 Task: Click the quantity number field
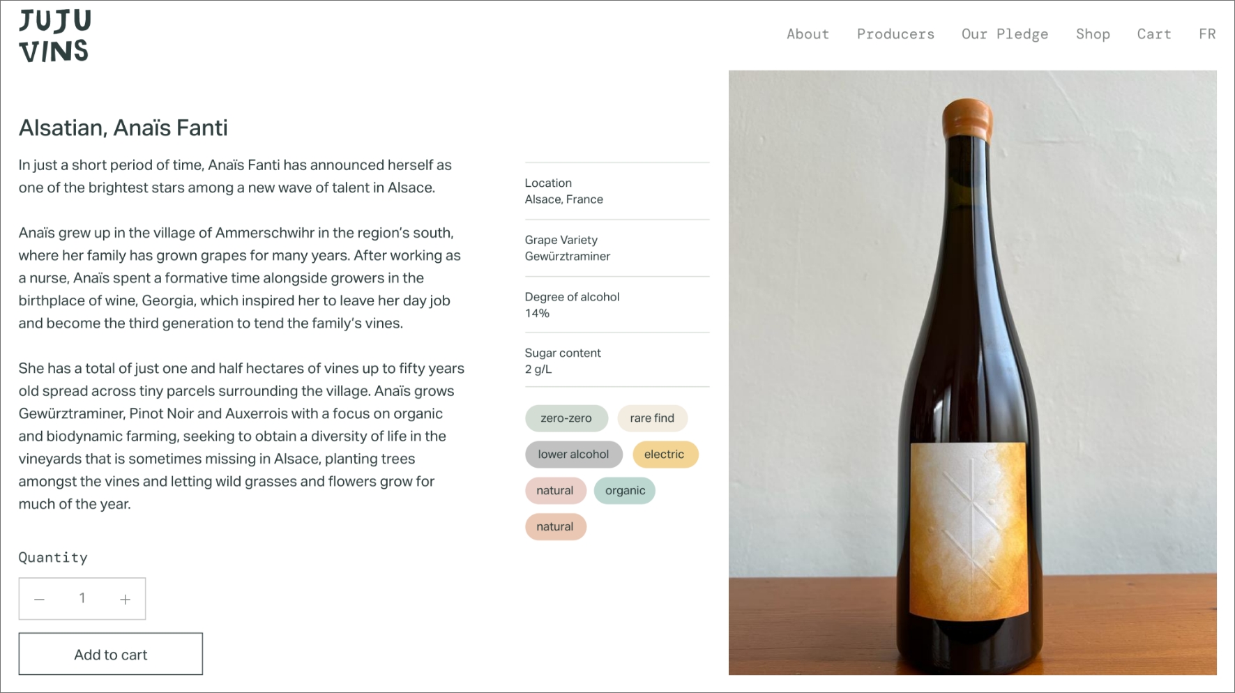click(82, 598)
